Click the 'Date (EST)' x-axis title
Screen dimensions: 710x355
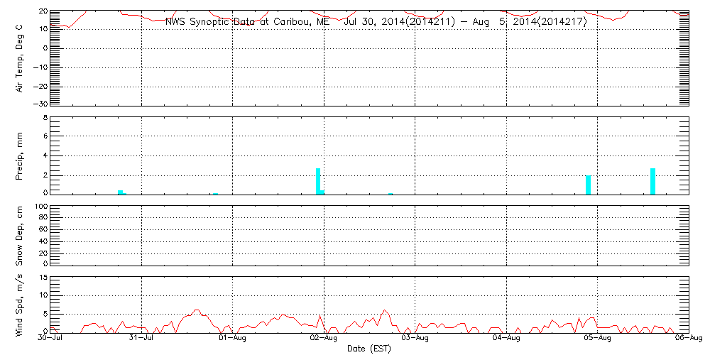point(368,349)
